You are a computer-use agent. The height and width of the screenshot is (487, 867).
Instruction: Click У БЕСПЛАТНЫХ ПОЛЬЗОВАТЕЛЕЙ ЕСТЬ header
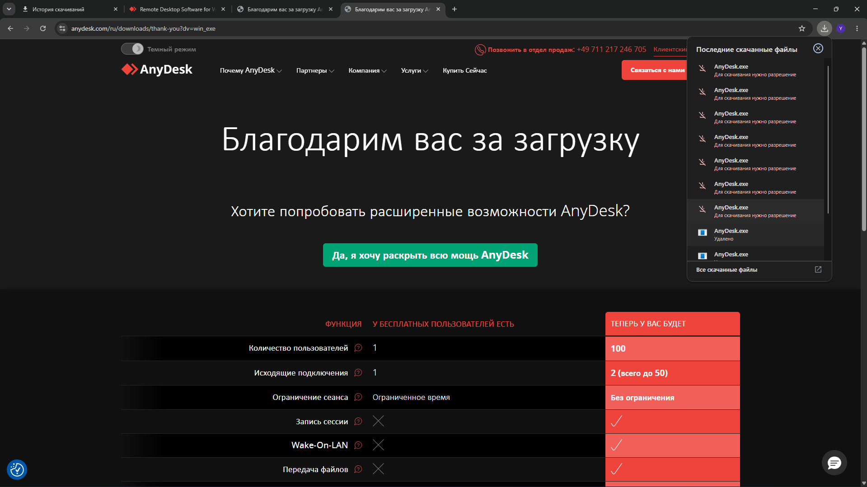(x=443, y=324)
